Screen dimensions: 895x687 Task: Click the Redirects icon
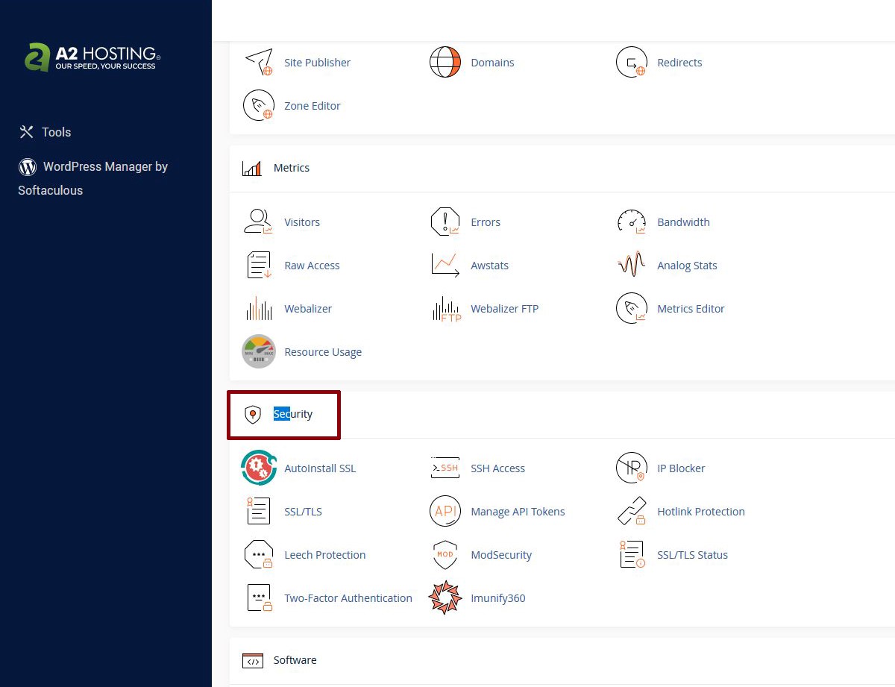coord(632,63)
